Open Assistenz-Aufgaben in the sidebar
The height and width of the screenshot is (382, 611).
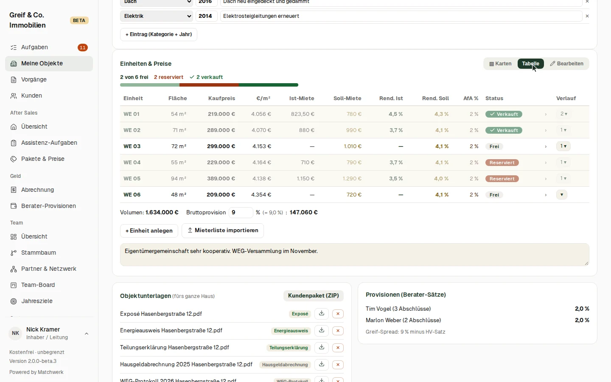[49, 143]
